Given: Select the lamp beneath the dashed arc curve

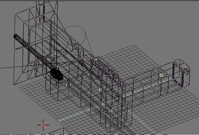Looking at the screenshot, I should coord(95,60).
